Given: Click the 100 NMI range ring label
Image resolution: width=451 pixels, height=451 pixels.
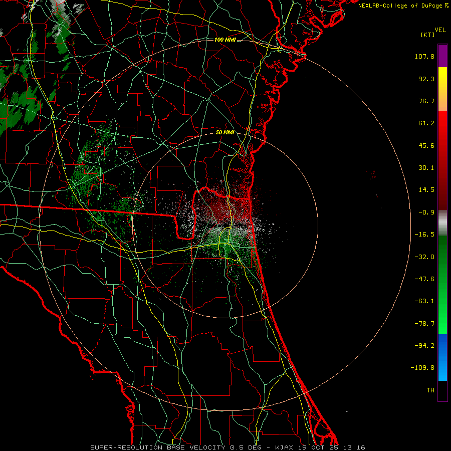Looking at the screenshot, I should coord(225,40).
